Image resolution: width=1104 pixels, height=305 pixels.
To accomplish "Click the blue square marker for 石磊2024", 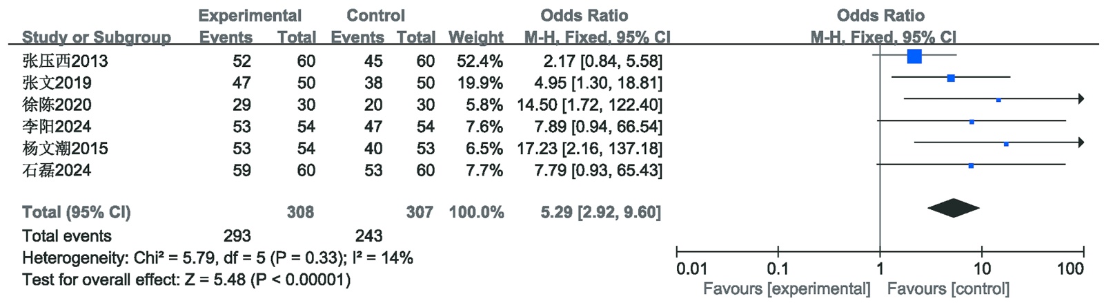I will pyautogui.click(x=971, y=166).
